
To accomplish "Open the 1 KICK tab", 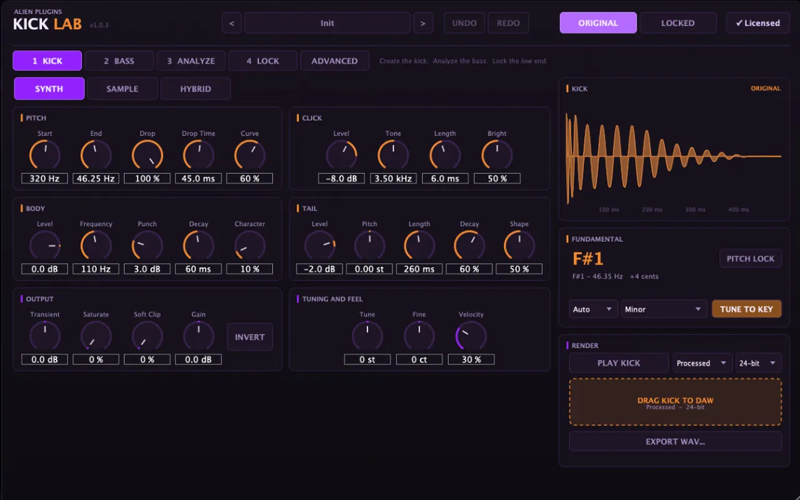I will coord(47,61).
